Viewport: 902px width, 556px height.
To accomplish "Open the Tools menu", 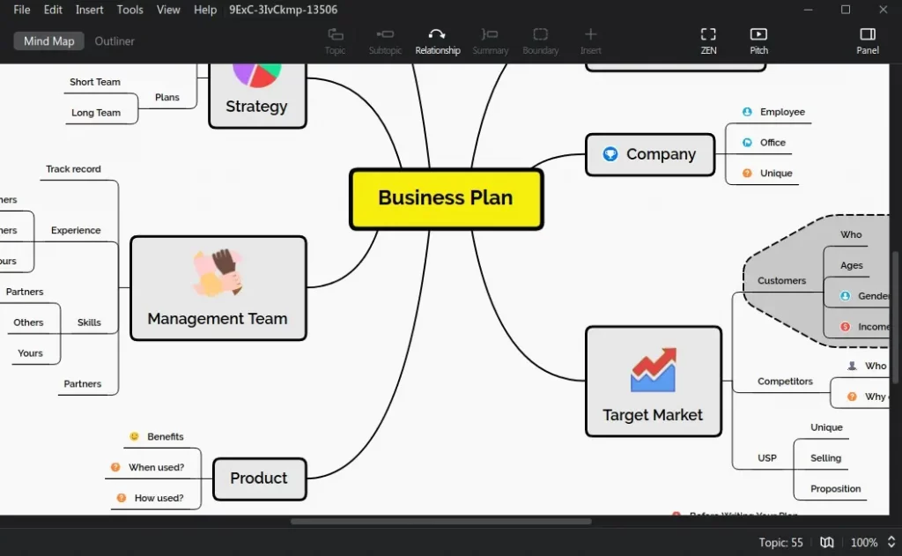I will point(129,10).
